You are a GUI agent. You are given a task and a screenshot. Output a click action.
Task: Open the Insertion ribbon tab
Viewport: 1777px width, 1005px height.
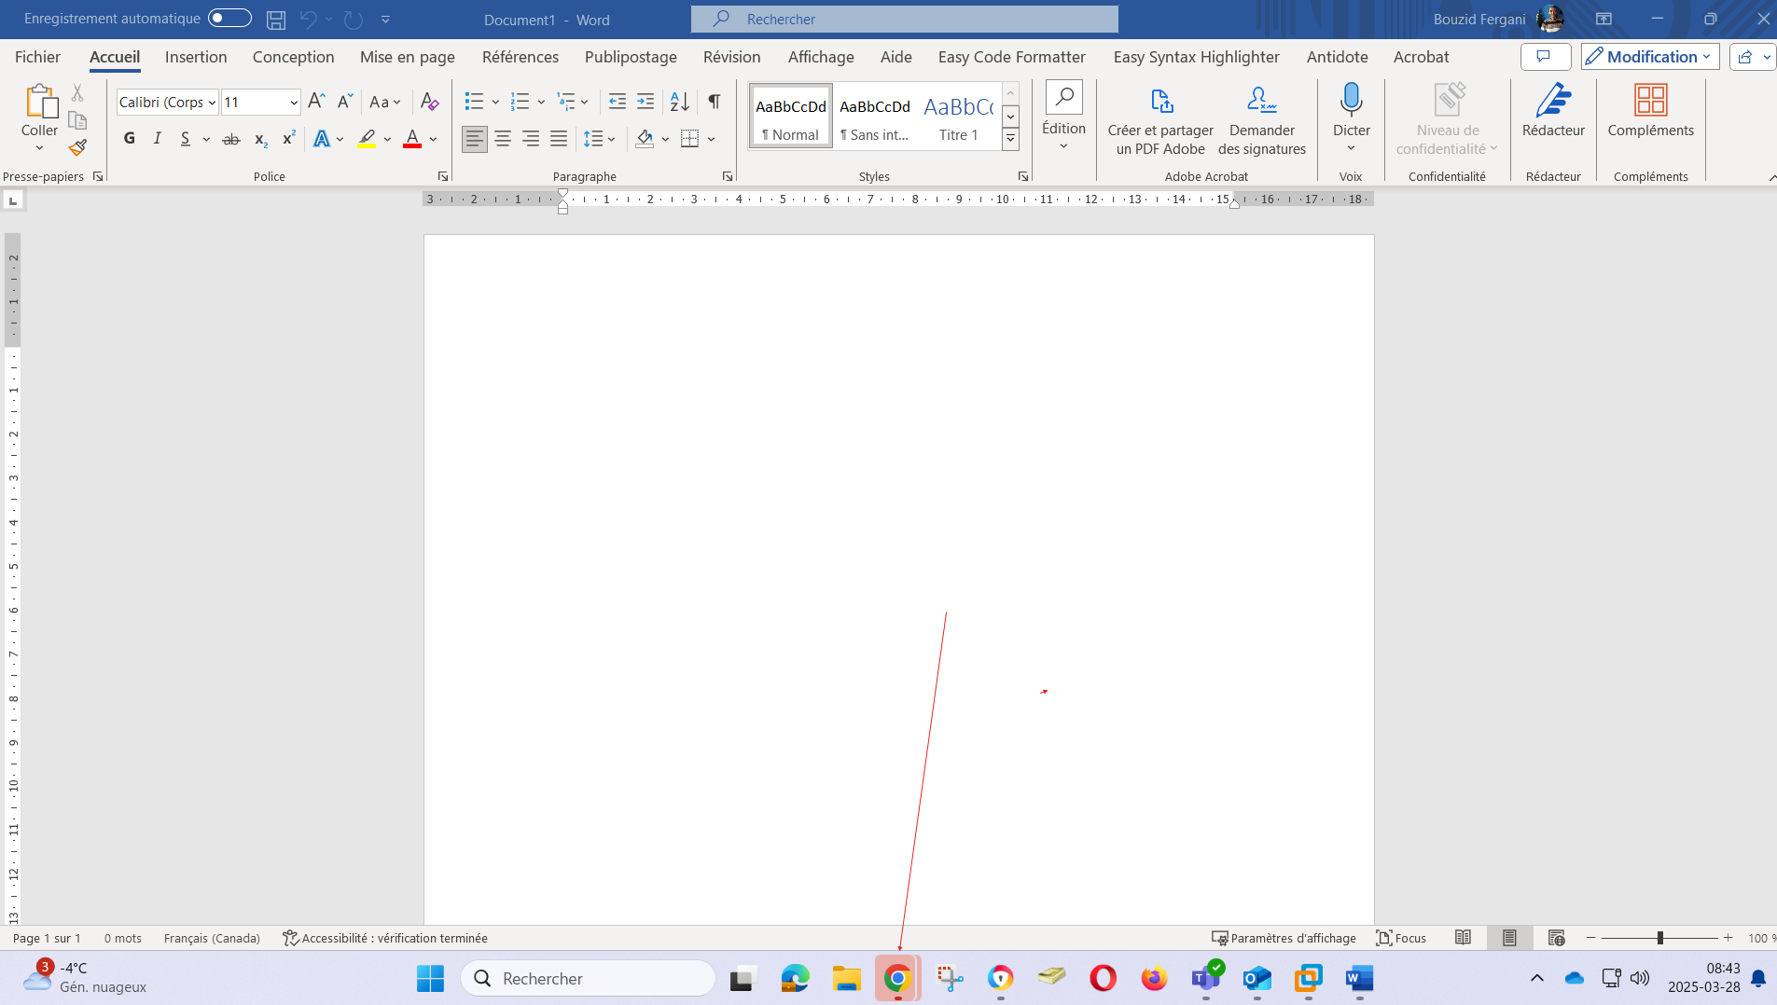pyautogui.click(x=196, y=57)
